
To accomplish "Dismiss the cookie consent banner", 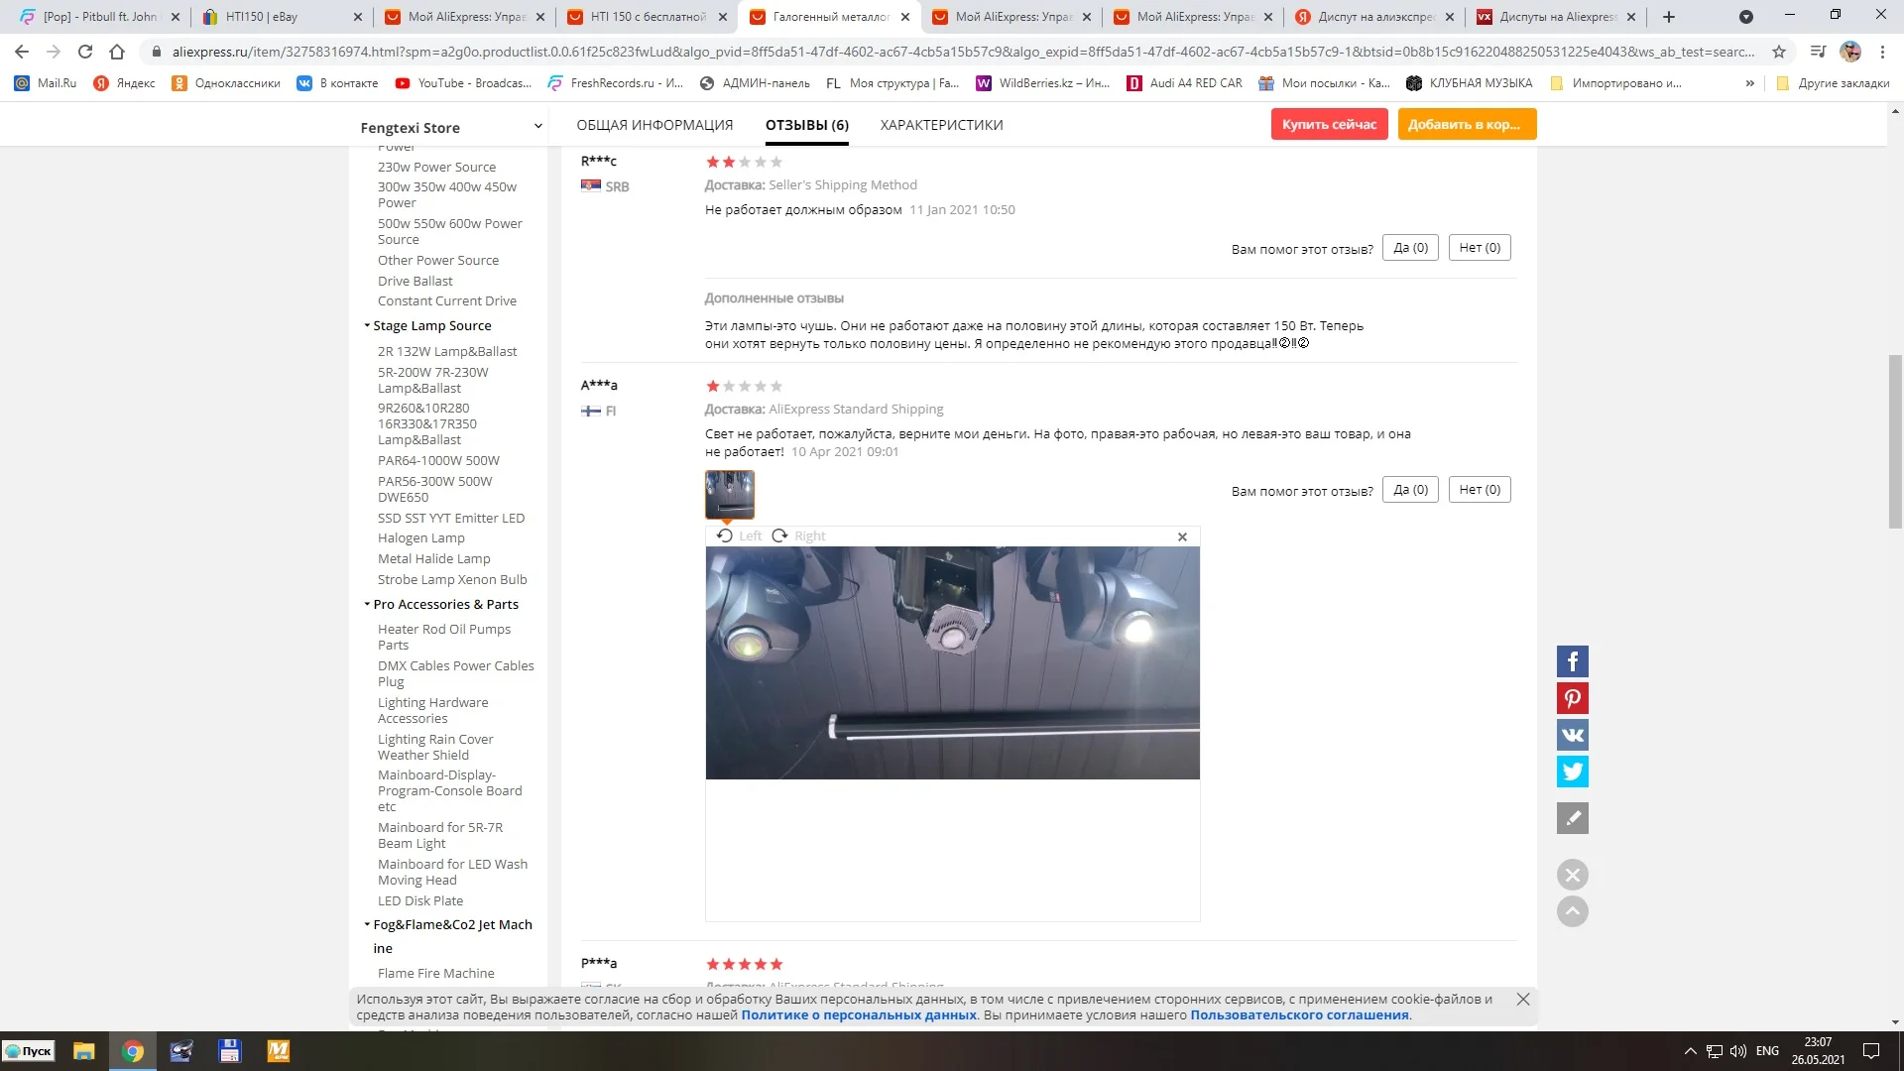I will (x=1523, y=1000).
